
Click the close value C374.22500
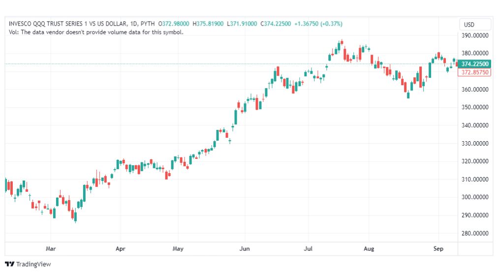click(276, 24)
